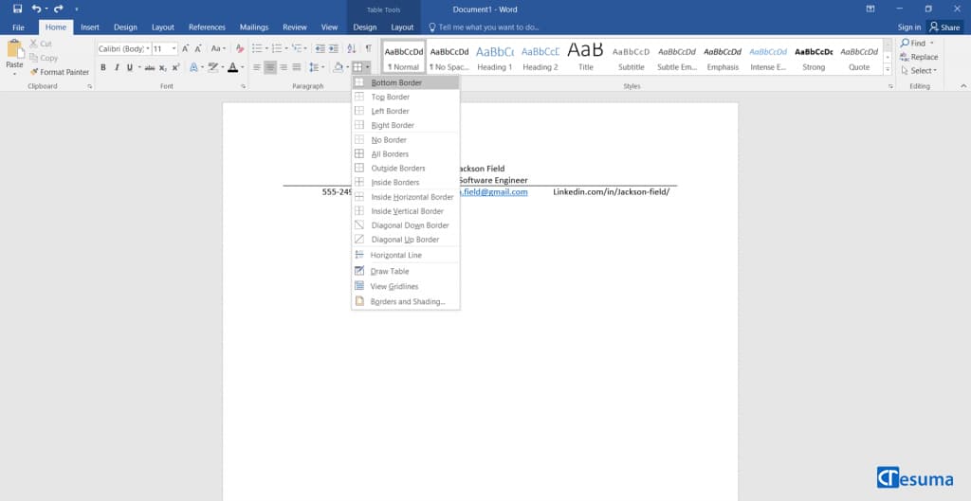Click the Paste clipboard icon
Image resolution: width=971 pixels, height=501 pixels.
14,49
